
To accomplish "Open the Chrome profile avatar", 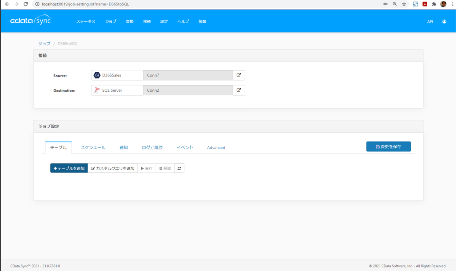I will tap(443, 4).
